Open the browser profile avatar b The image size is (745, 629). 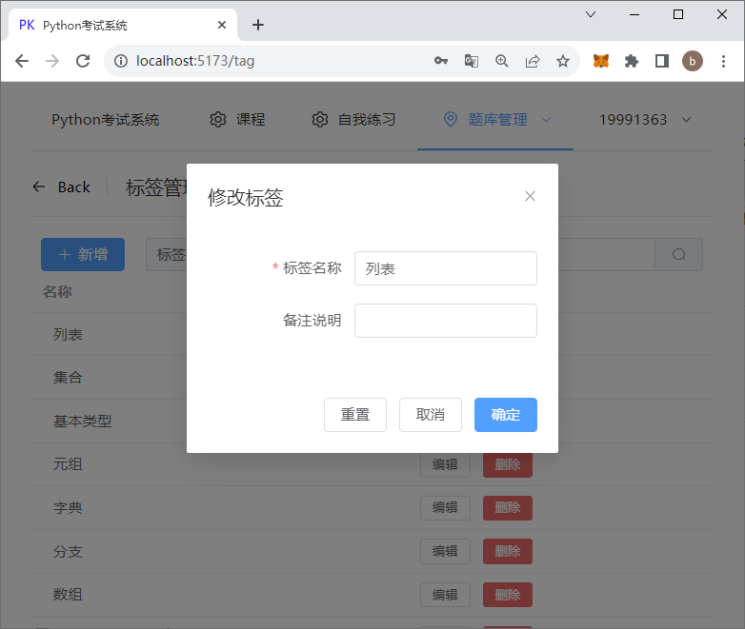point(693,61)
